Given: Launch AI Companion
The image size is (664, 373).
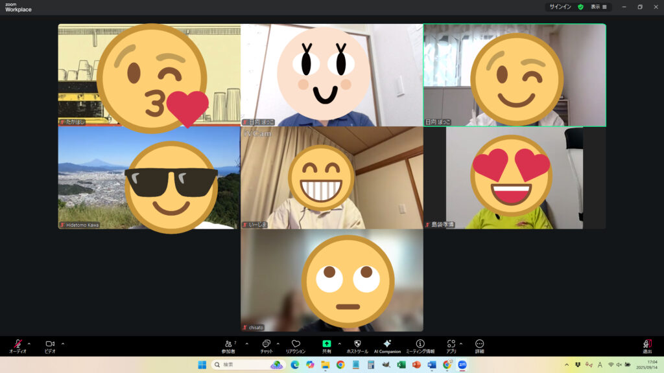Looking at the screenshot, I should pos(387,344).
